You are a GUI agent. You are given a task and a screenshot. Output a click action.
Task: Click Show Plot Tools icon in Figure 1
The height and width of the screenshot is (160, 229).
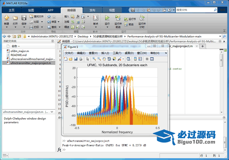click(x=152, y=59)
